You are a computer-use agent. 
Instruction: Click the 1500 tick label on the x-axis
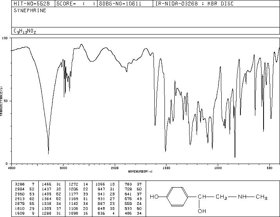[166, 168]
